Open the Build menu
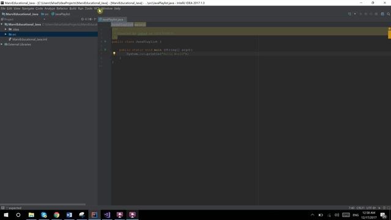This screenshot has width=391, height=220. pos(73,9)
